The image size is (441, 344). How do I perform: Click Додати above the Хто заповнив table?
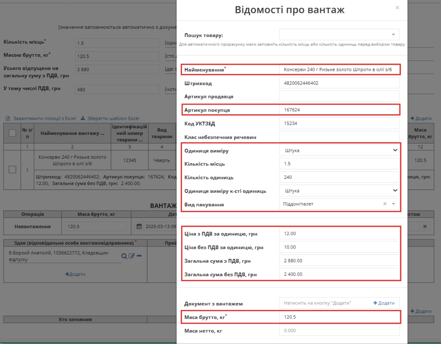pos(421,311)
